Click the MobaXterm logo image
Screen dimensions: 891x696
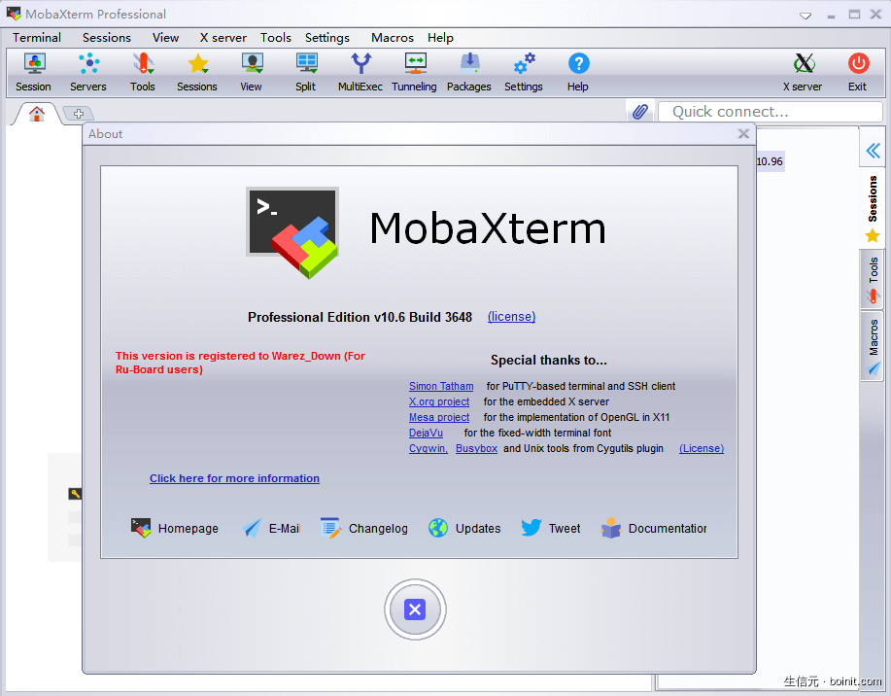coord(292,232)
